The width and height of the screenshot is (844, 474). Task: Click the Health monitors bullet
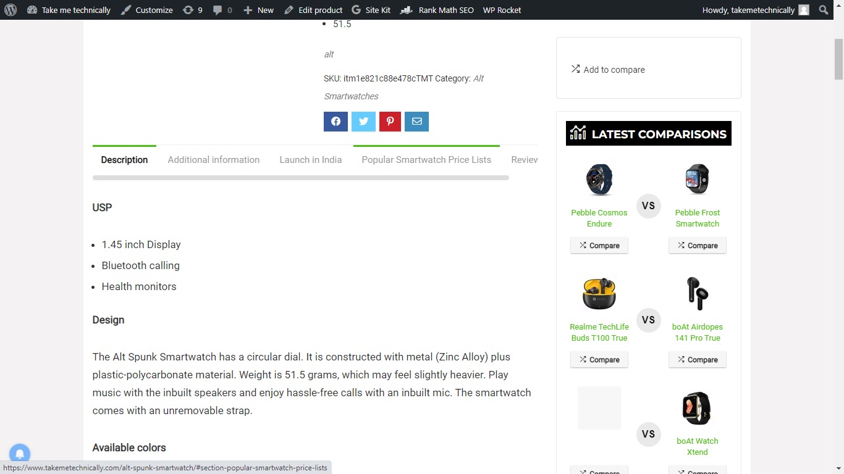pos(139,286)
